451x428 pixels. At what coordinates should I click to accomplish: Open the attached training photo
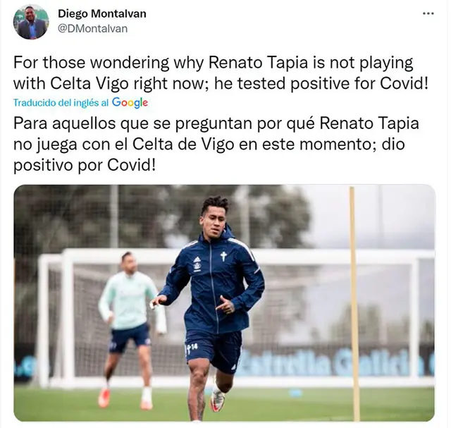pos(224,303)
